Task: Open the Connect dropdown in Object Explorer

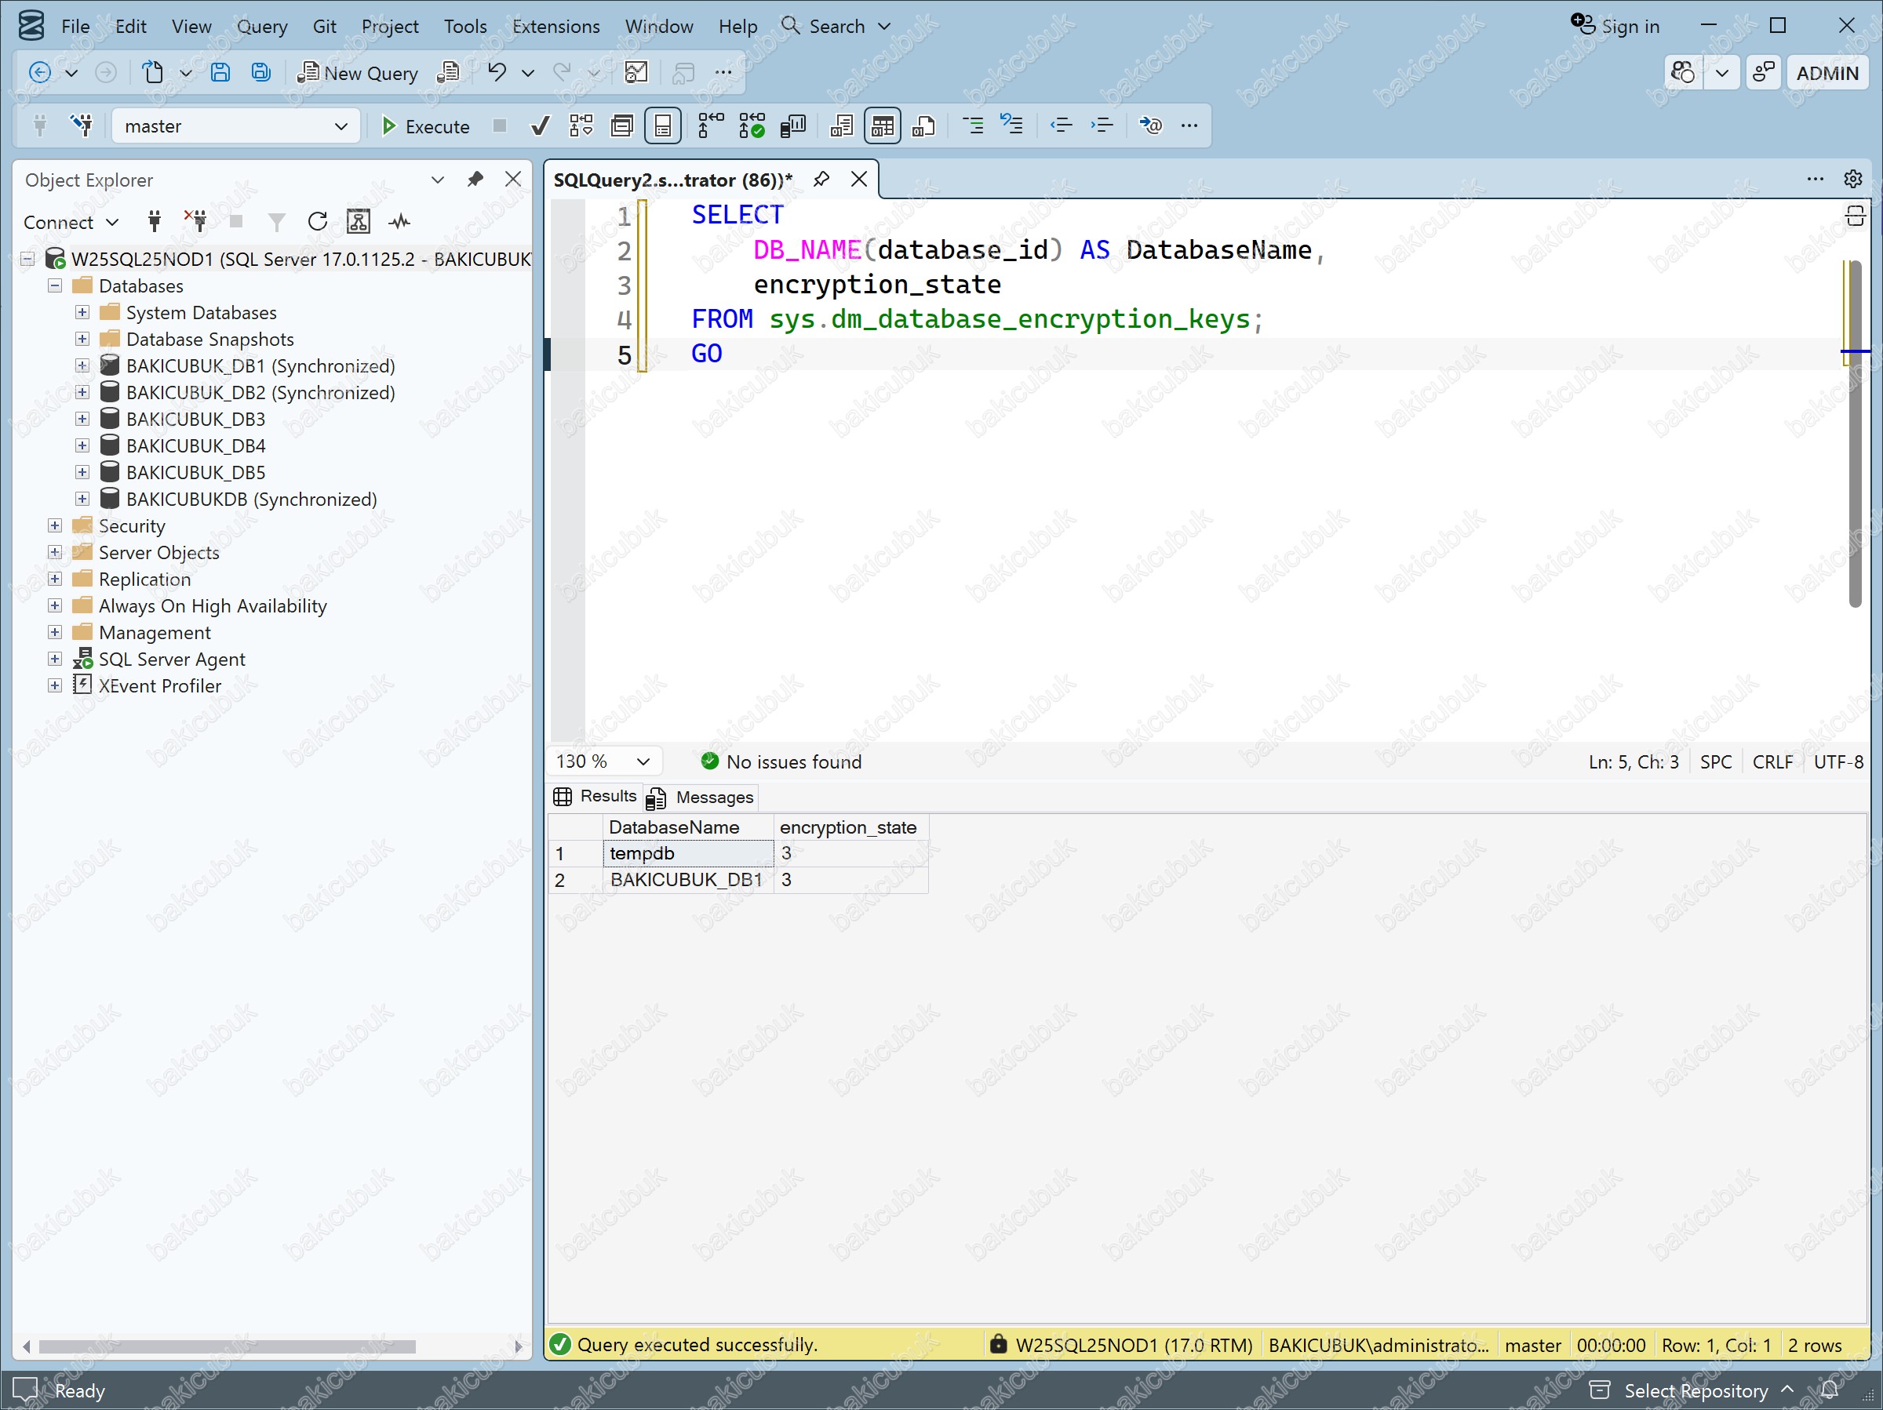Action: tap(71, 222)
